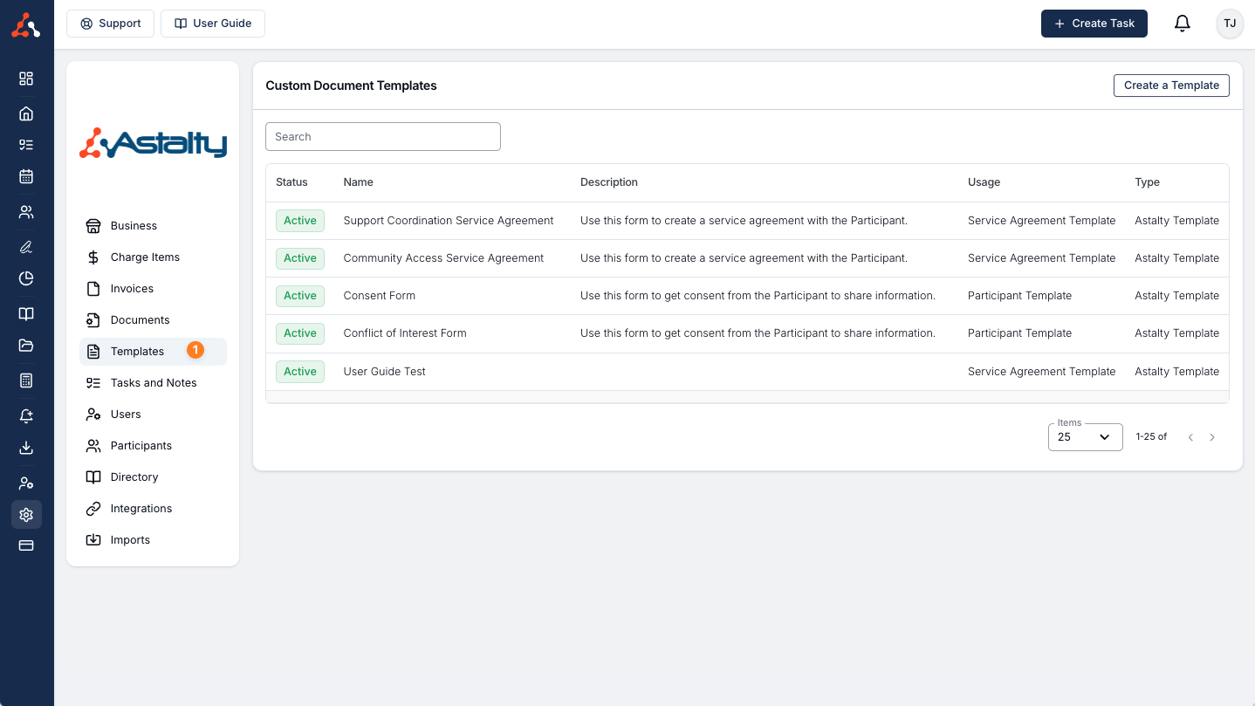
Task: Open the User Guide
Action: click(x=213, y=24)
